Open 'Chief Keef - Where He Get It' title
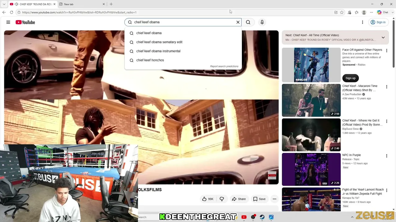The image size is (396, 222). point(362,123)
